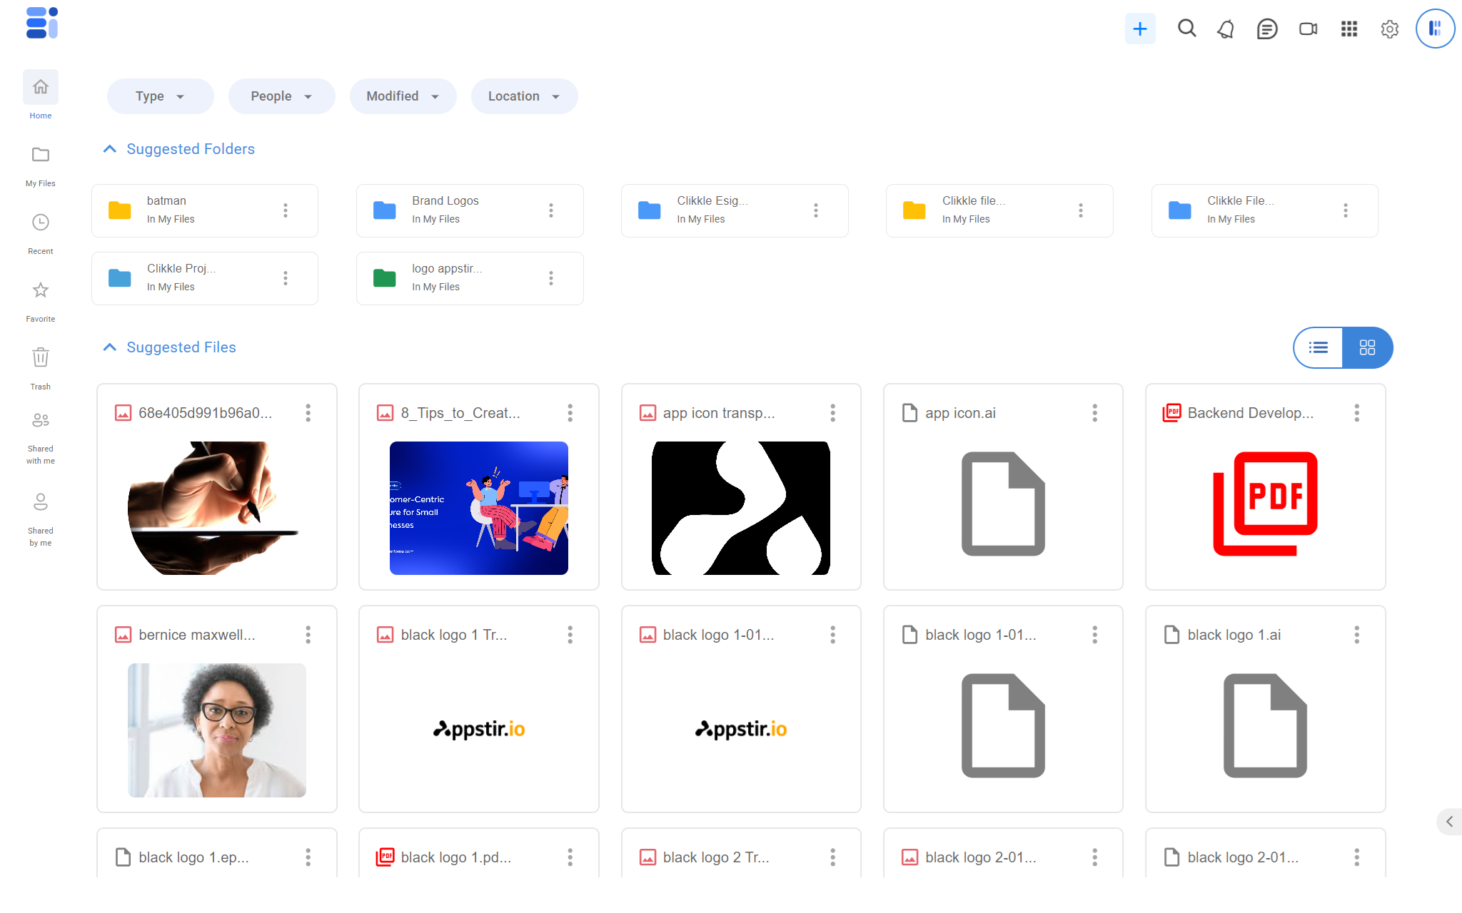Screen dimensions: 1462x913
Task: Open the apps grid launcher
Action: click(x=1348, y=29)
